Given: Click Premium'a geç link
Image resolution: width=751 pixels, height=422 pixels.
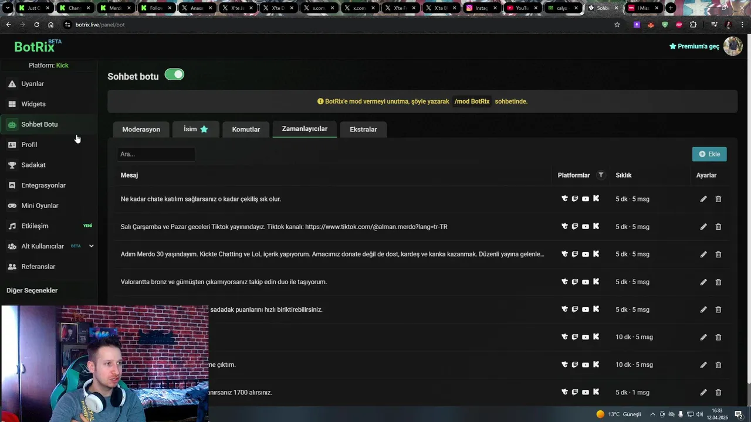Looking at the screenshot, I should [694, 46].
